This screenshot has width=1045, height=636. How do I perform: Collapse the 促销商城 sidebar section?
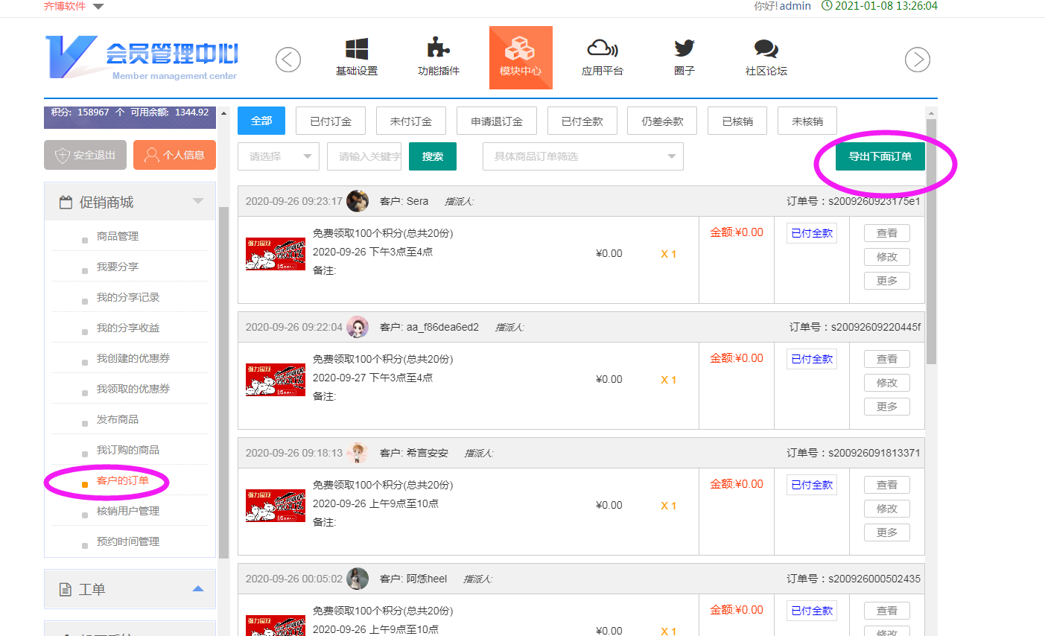(x=197, y=202)
